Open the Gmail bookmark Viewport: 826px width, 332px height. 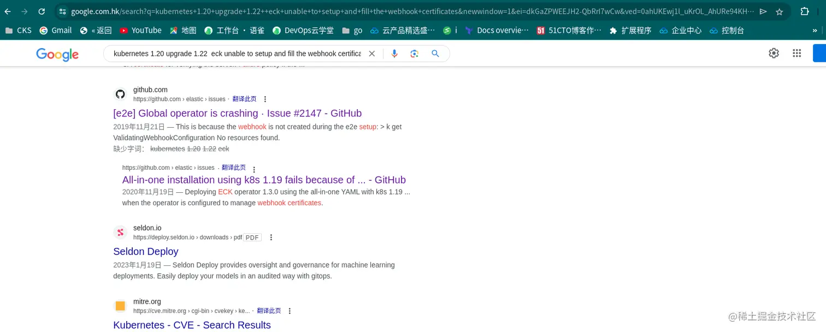pos(56,31)
